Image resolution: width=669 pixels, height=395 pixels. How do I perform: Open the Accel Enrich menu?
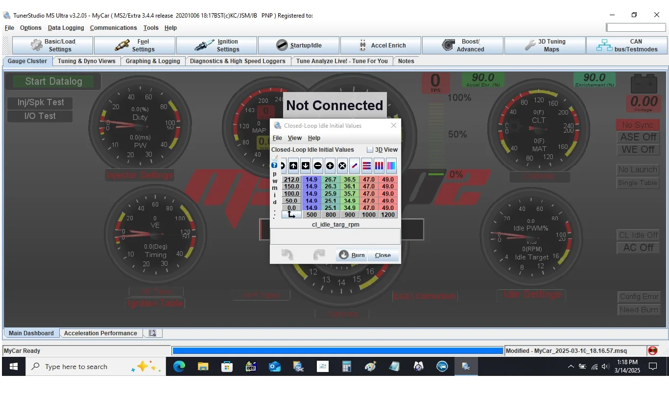tap(381, 46)
